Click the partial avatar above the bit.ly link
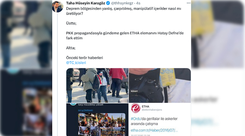This screenshot has height=136, width=245. 73,104
